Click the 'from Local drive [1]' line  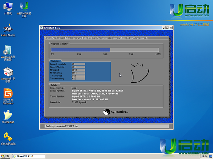pos(90,100)
